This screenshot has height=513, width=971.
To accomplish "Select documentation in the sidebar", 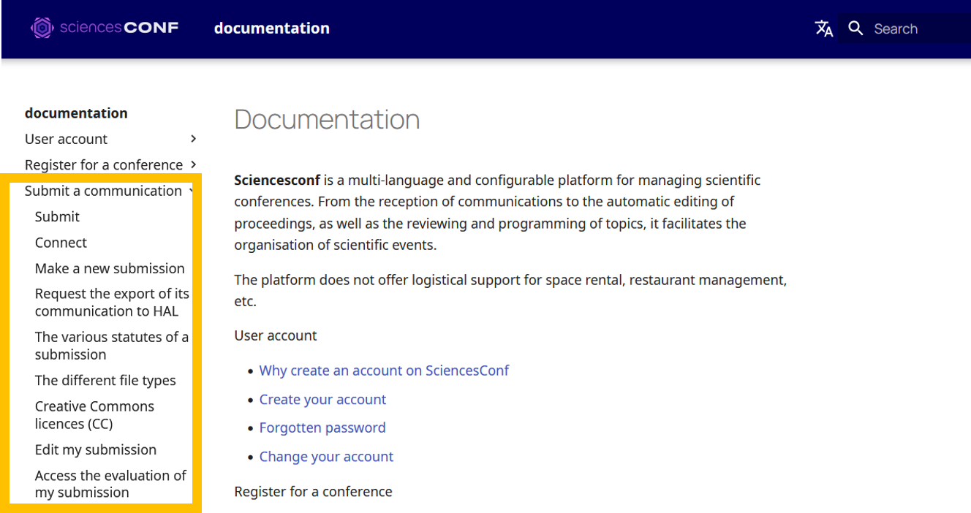I will point(76,113).
